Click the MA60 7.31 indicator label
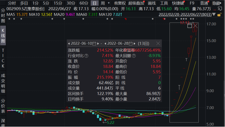Viewport: 225px width, 127px height. tap(87, 15)
